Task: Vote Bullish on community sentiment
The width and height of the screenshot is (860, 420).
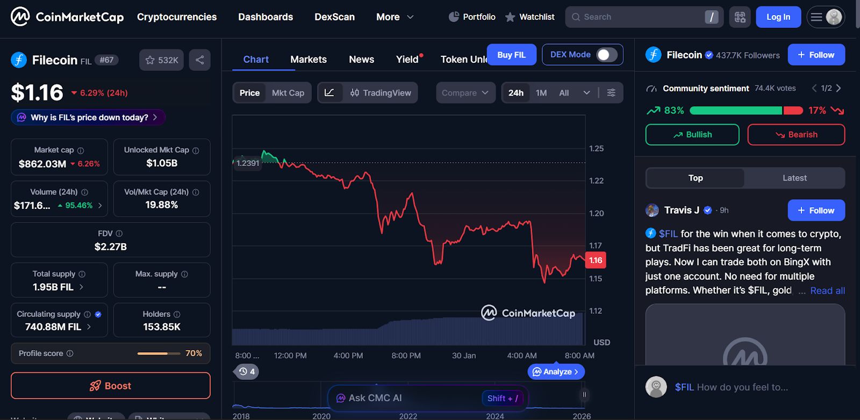Action: 692,135
